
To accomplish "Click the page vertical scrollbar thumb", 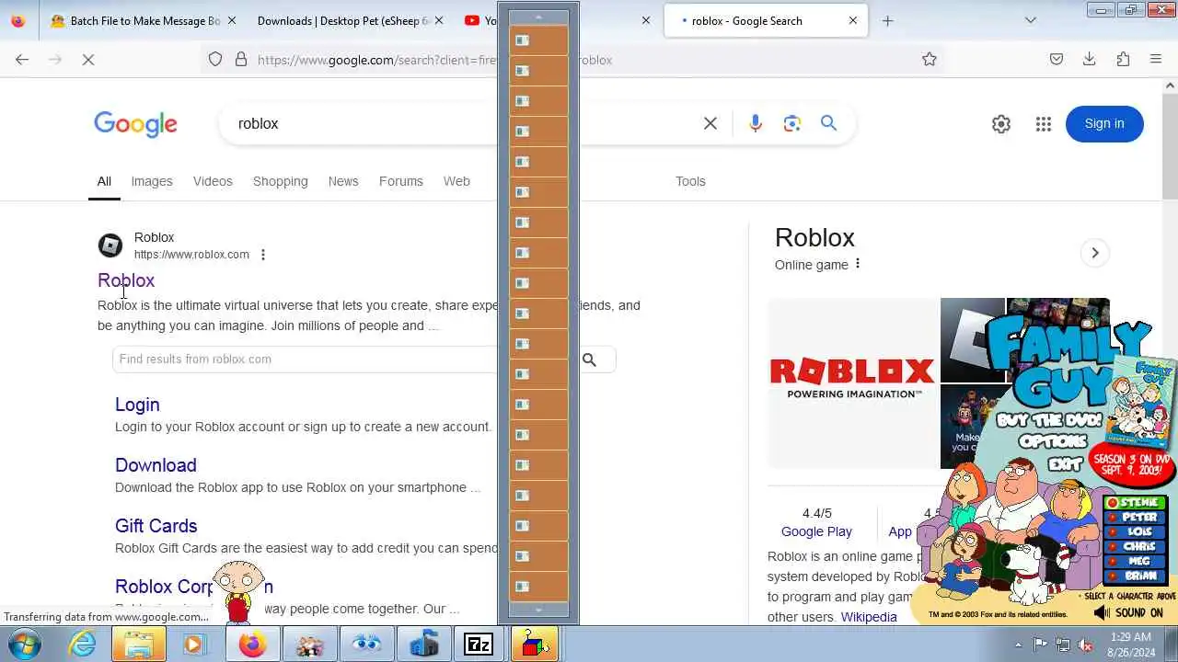I will pyautogui.click(x=1170, y=144).
